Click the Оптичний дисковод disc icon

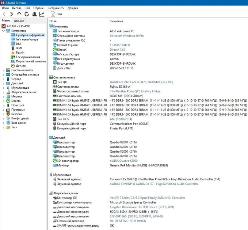pyautogui.click(x=55, y=221)
